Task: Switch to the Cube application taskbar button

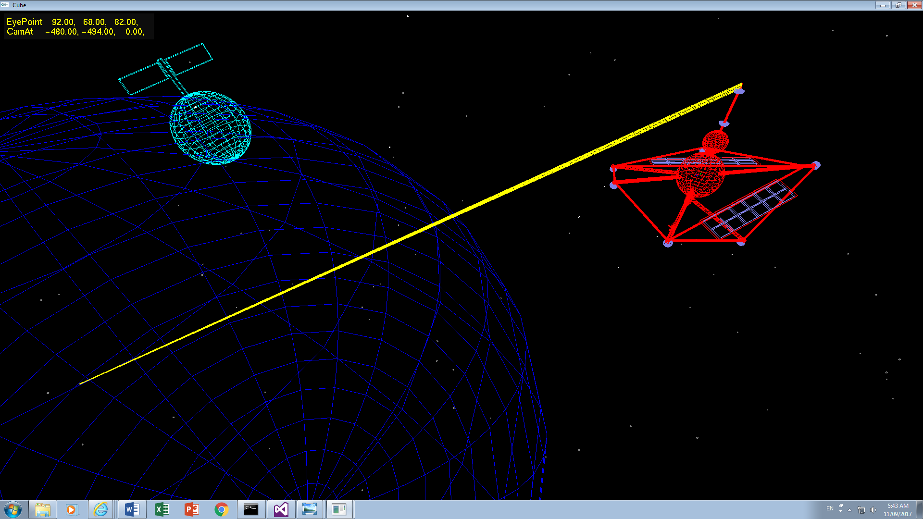Action: click(x=339, y=509)
